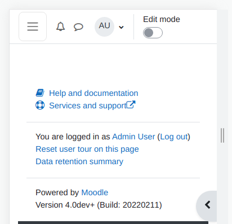
Task: Click the Edit mode label
Action: [162, 19]
